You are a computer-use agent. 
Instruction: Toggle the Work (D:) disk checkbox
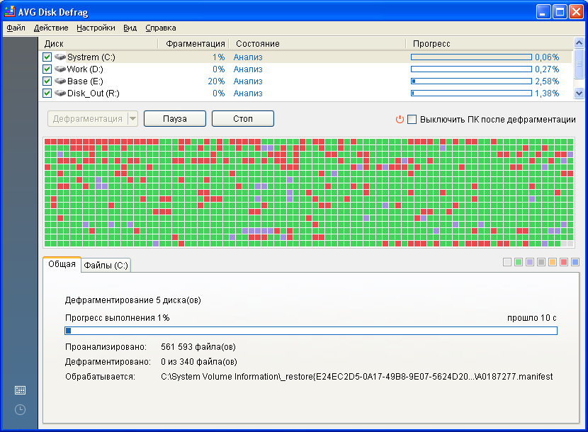point(47,69)
